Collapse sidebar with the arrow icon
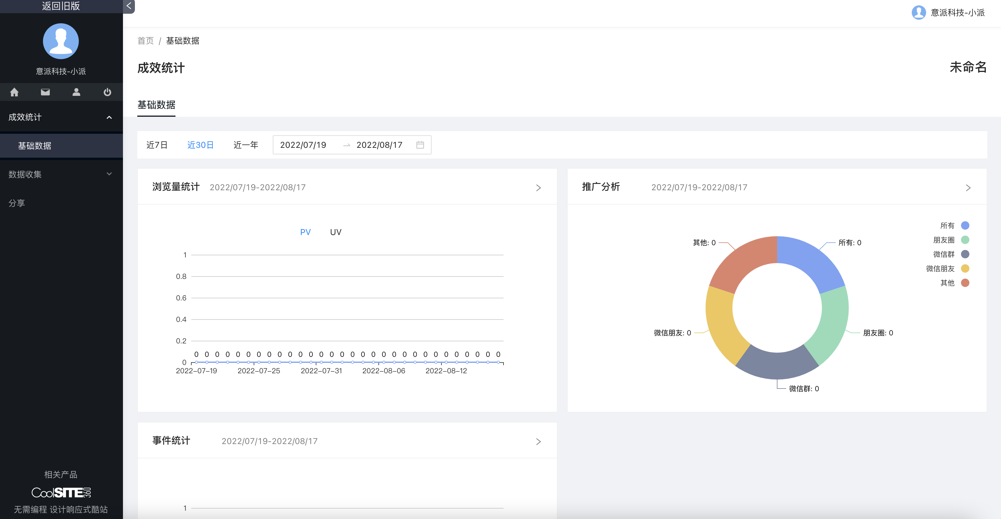The image size is (1001, 519). pyautogui.click(x=129, y=6)
